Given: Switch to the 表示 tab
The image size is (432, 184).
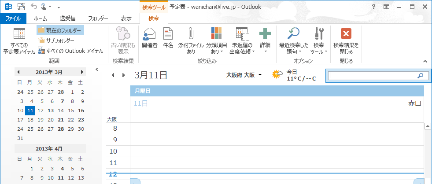Looking at the screenshot, I should (x=126, y=18).
